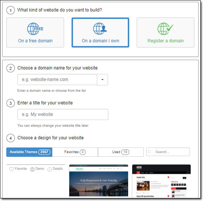Click 'Enter a title for your website' heading
The width and height of the screenshot is (203, 201).
click(45, 103)
